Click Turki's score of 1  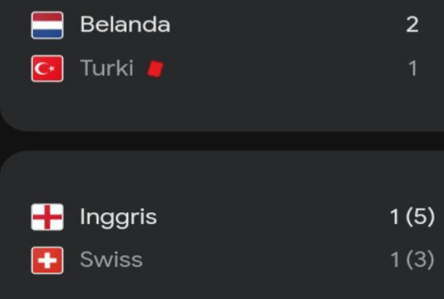(x=413, y=69)
